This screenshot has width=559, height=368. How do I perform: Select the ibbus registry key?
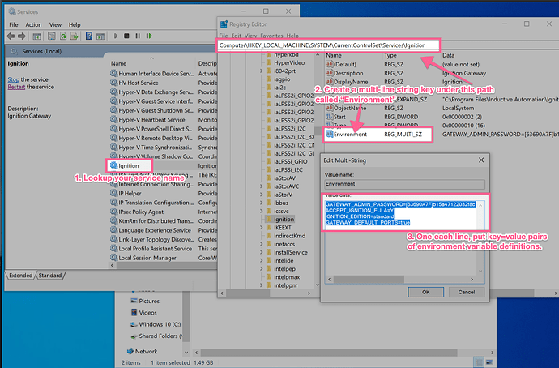[281, 203]
